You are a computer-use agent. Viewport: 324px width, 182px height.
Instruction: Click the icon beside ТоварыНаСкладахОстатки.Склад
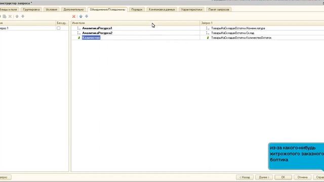pos(208,33)
